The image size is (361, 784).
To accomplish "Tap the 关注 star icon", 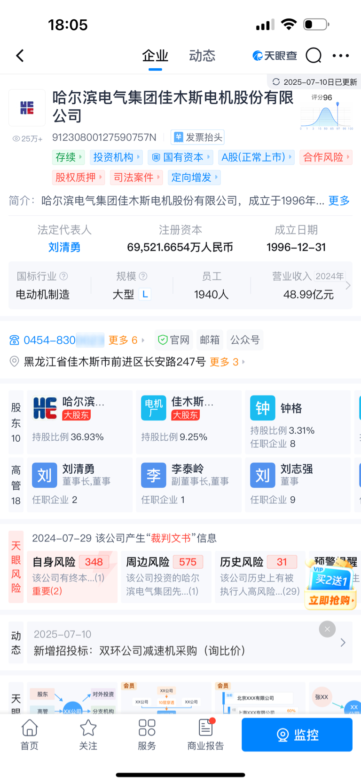I will click(x=88, y=728).
